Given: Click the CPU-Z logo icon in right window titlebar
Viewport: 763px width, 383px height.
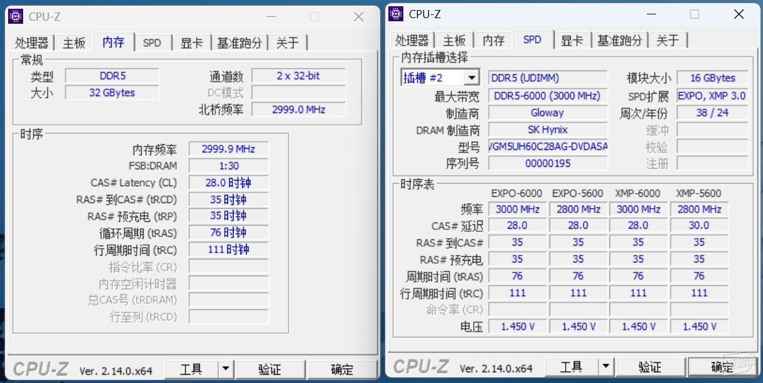Looking at the screenshot, I should pos(395,14).
